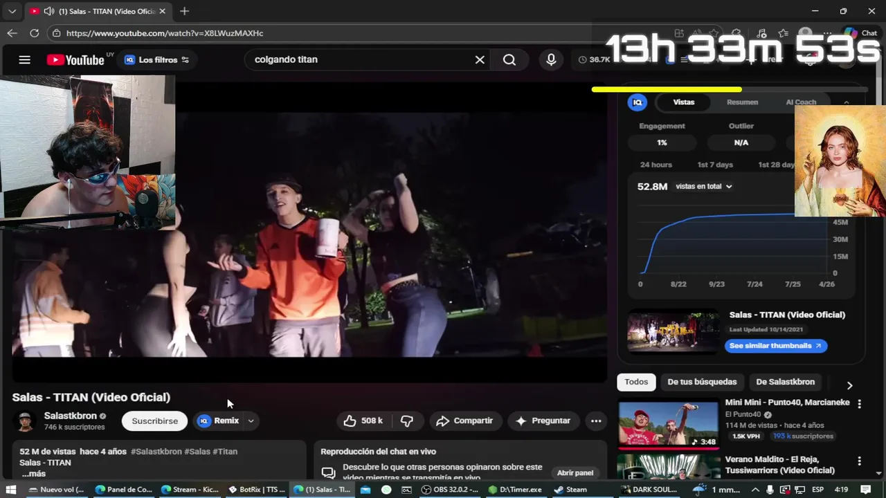886x498 pixels.
Task: Collapse the vidIQ stats panel
Action: [846, 102]
